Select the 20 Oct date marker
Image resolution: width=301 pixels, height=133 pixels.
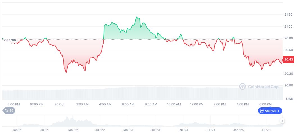pyautogui.click(x=59, y=104)
